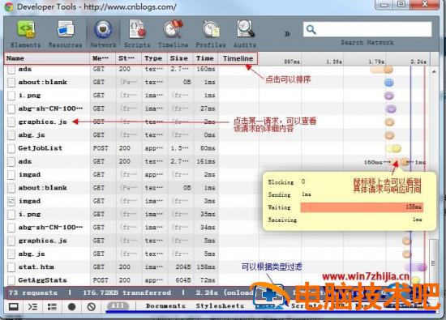Sort by the Type column header
The image size is (446, 320).
[154, 58]
